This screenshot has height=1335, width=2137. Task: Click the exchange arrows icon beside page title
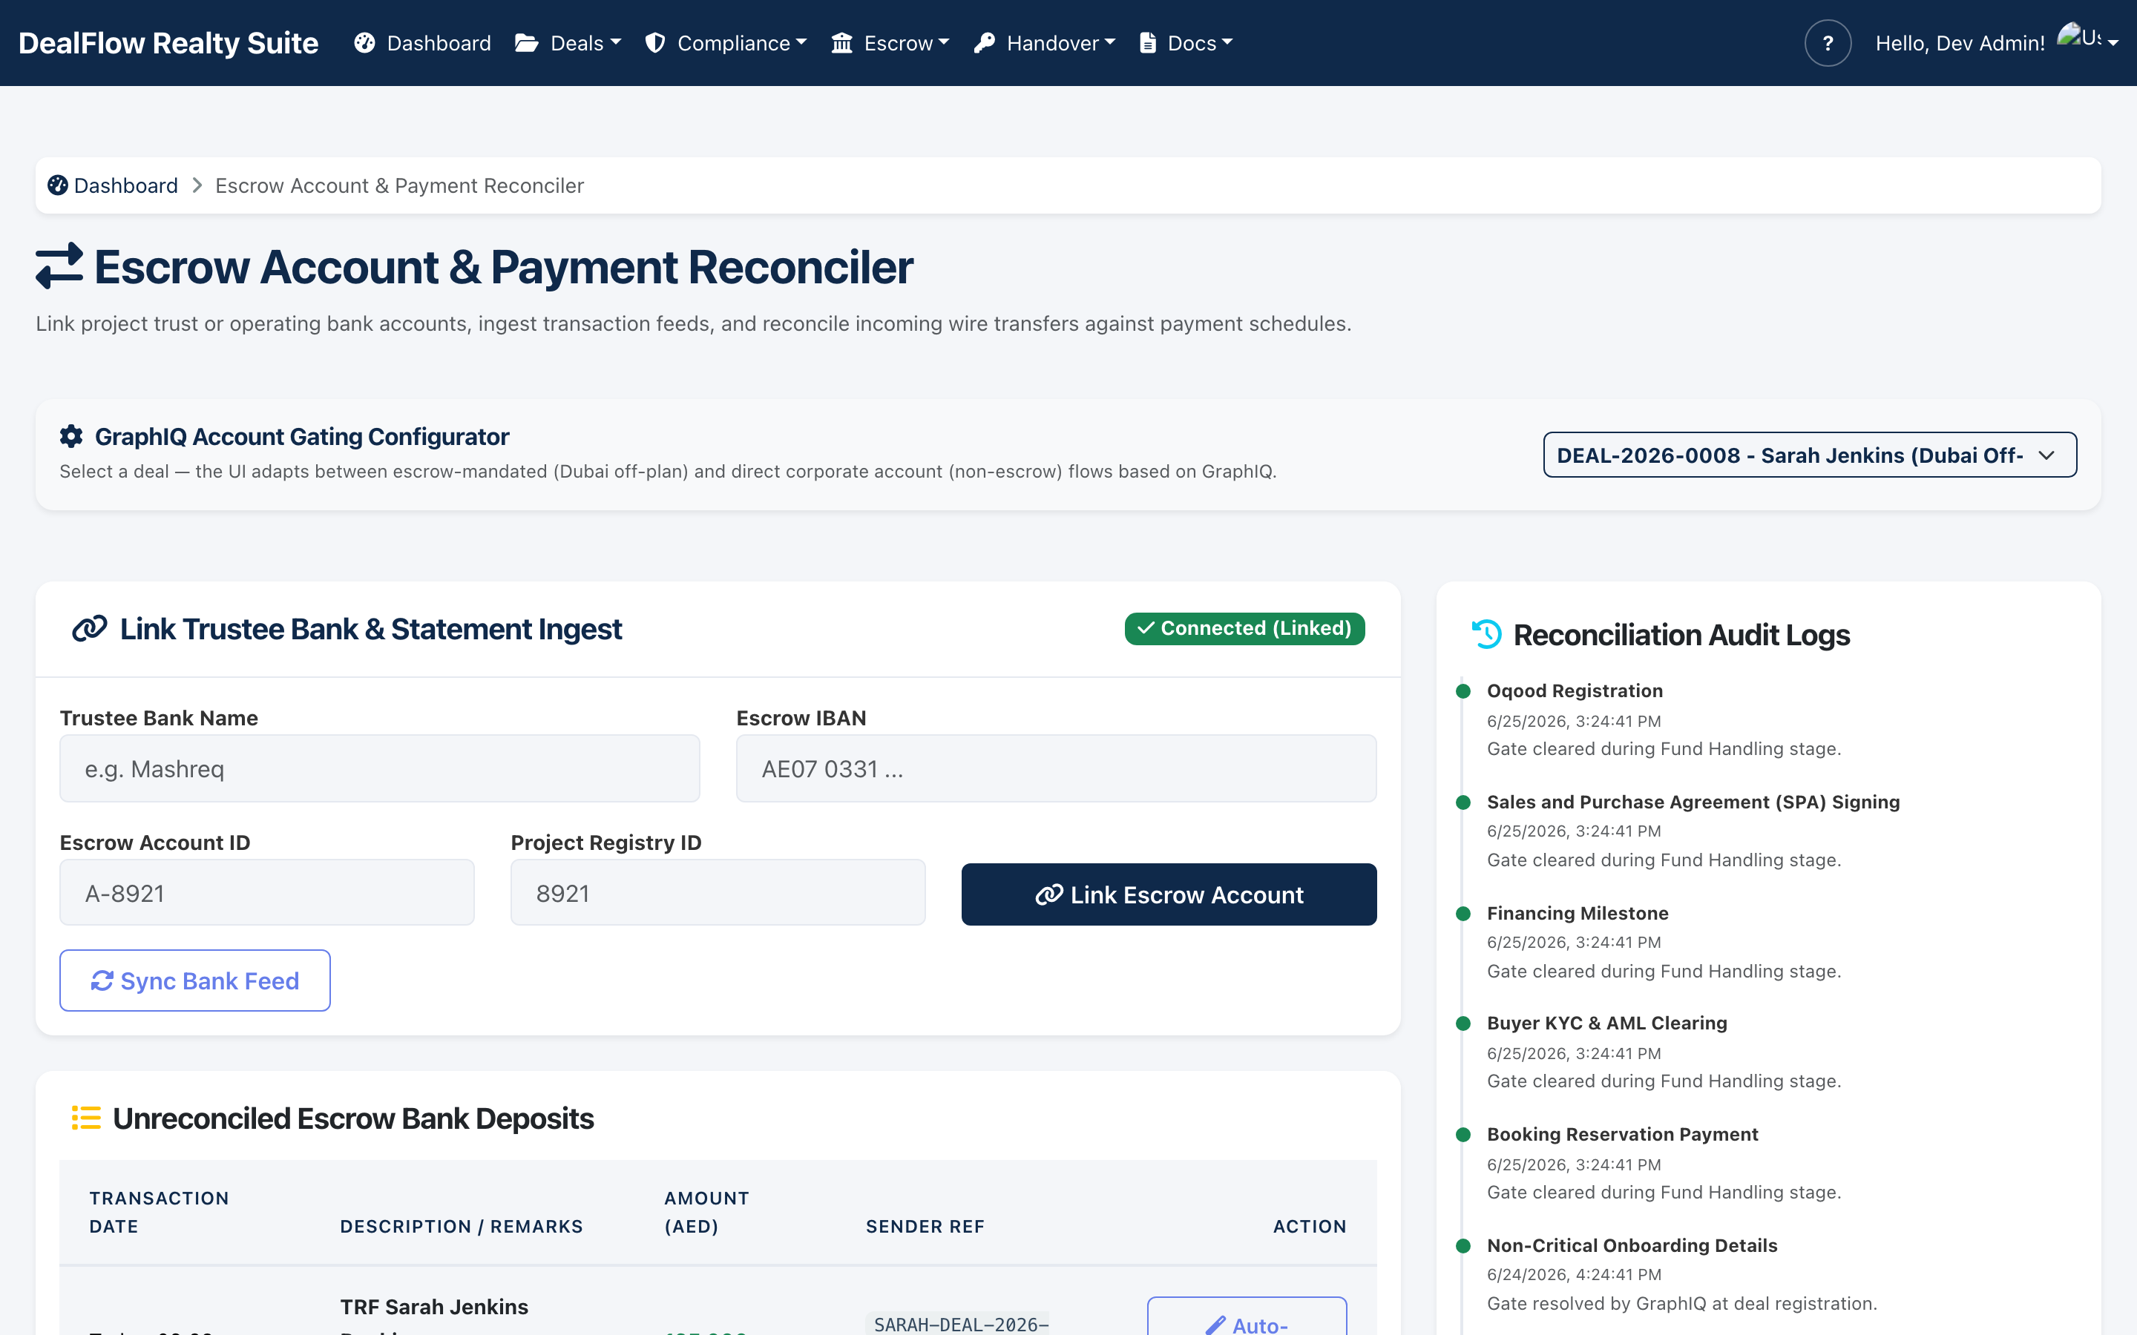(59, 266)
